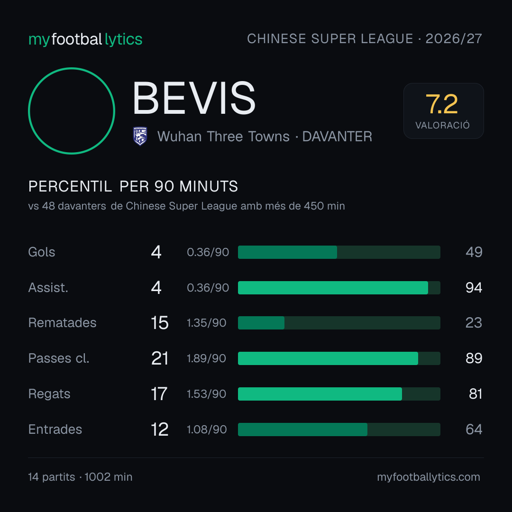Screen dimensions: 512x512
Task: Open the myfootballytics.com footer link
Action: point(429,477)
